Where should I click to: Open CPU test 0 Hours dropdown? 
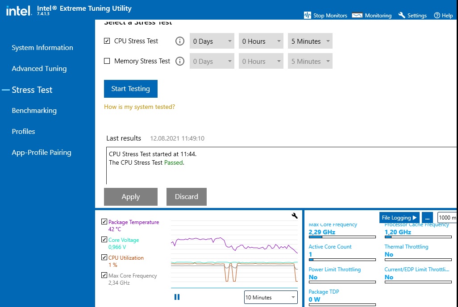261,41
